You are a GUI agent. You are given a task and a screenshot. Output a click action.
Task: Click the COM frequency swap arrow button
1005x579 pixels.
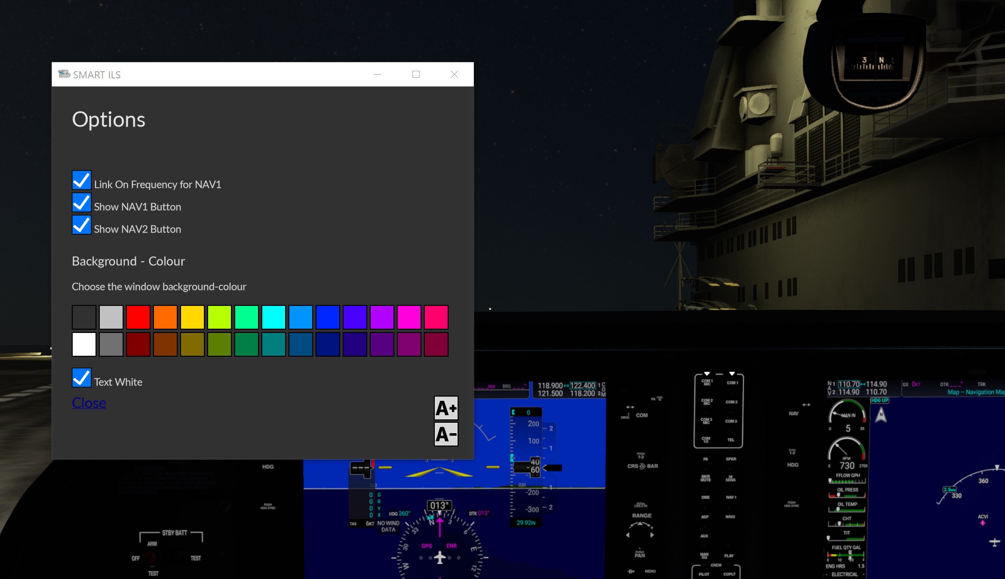point(630,407)
